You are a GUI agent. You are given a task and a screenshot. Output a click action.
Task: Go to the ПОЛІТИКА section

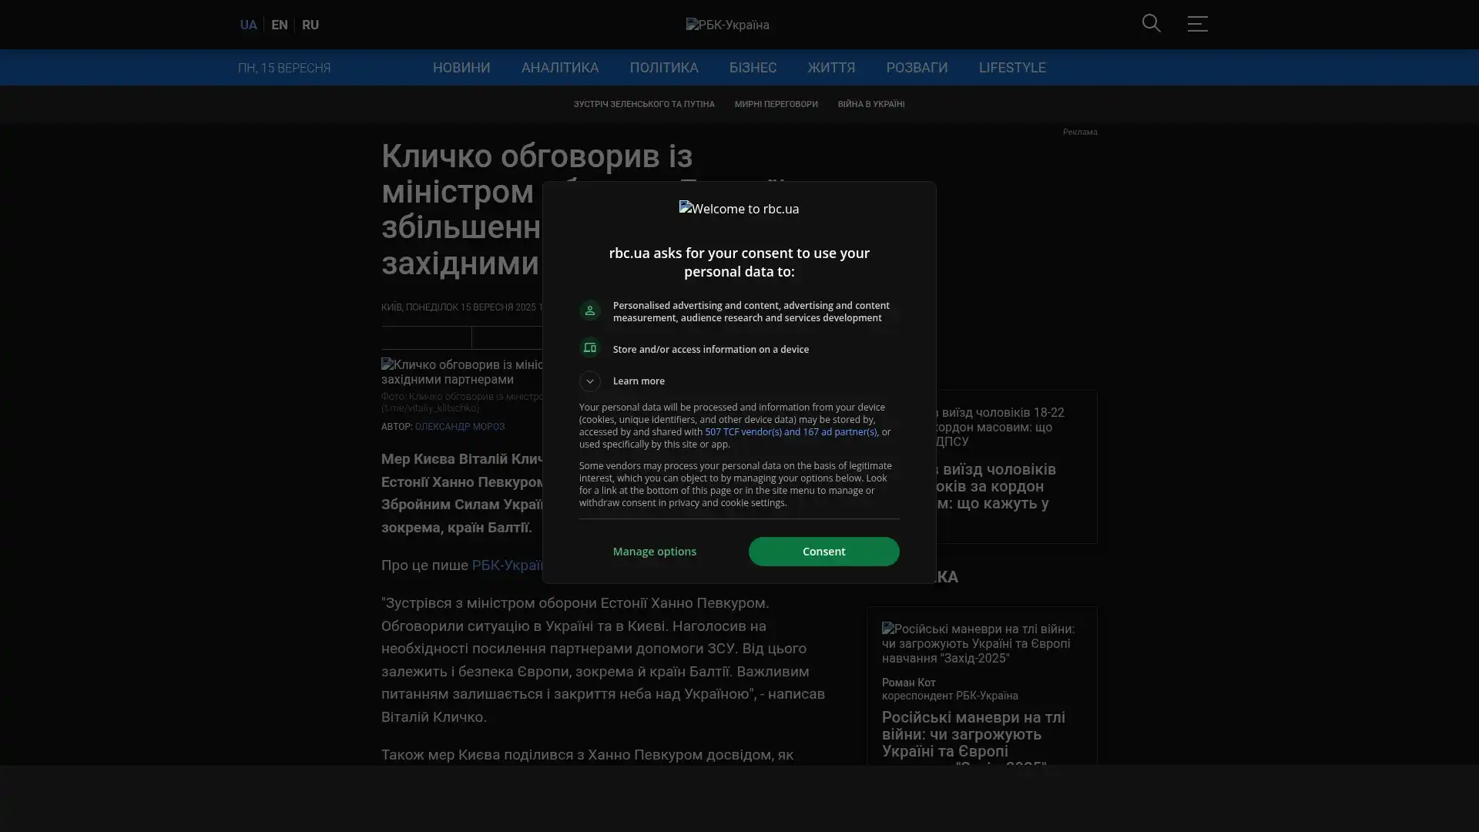pyautogui.click(x=663, y=68)
